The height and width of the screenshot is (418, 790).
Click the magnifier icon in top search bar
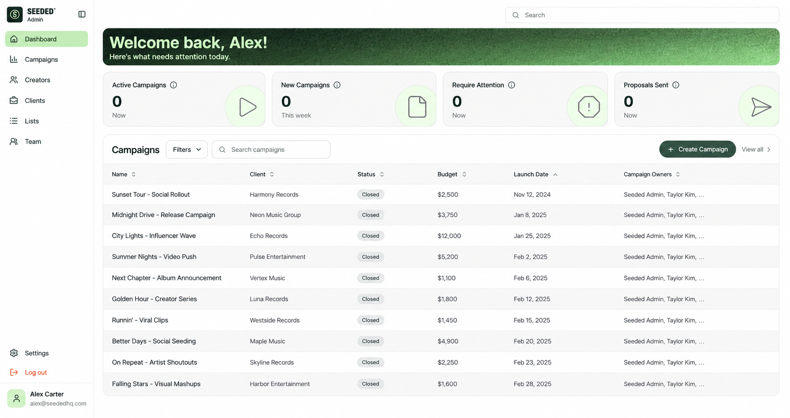516,15
